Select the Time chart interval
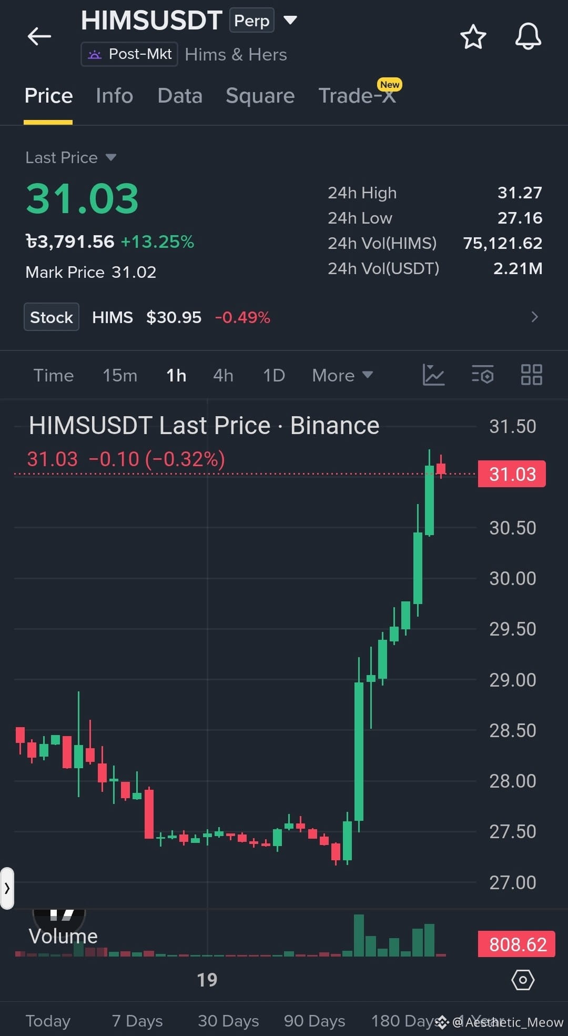 click(54, 375)
